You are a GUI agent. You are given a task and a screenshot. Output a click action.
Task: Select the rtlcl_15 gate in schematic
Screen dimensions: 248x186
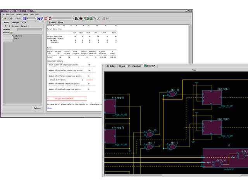tap(149, 134)
